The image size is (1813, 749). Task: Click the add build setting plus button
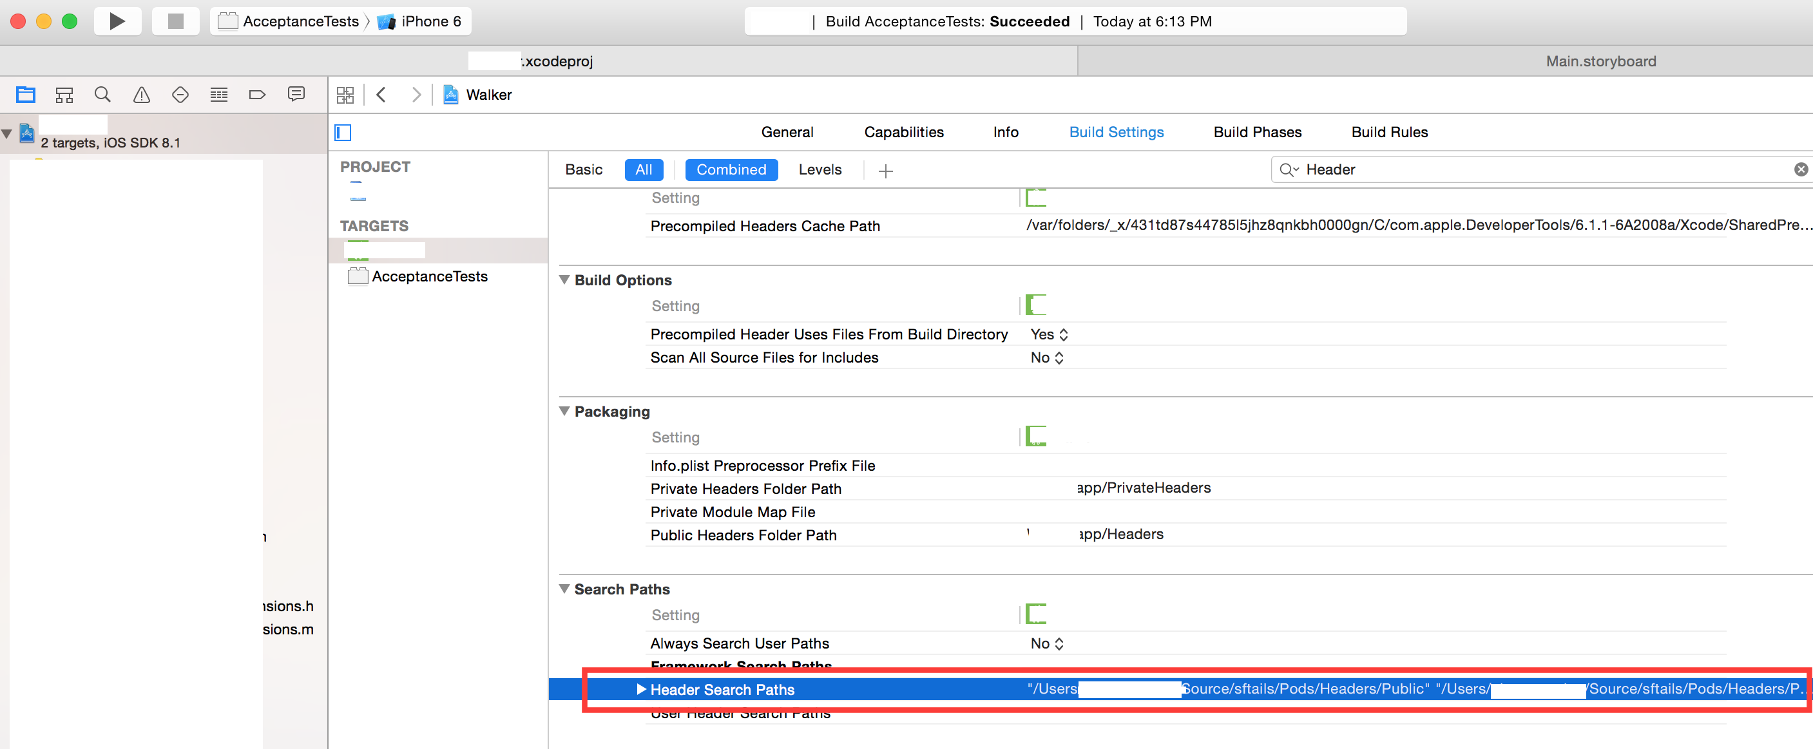point(885,170)
